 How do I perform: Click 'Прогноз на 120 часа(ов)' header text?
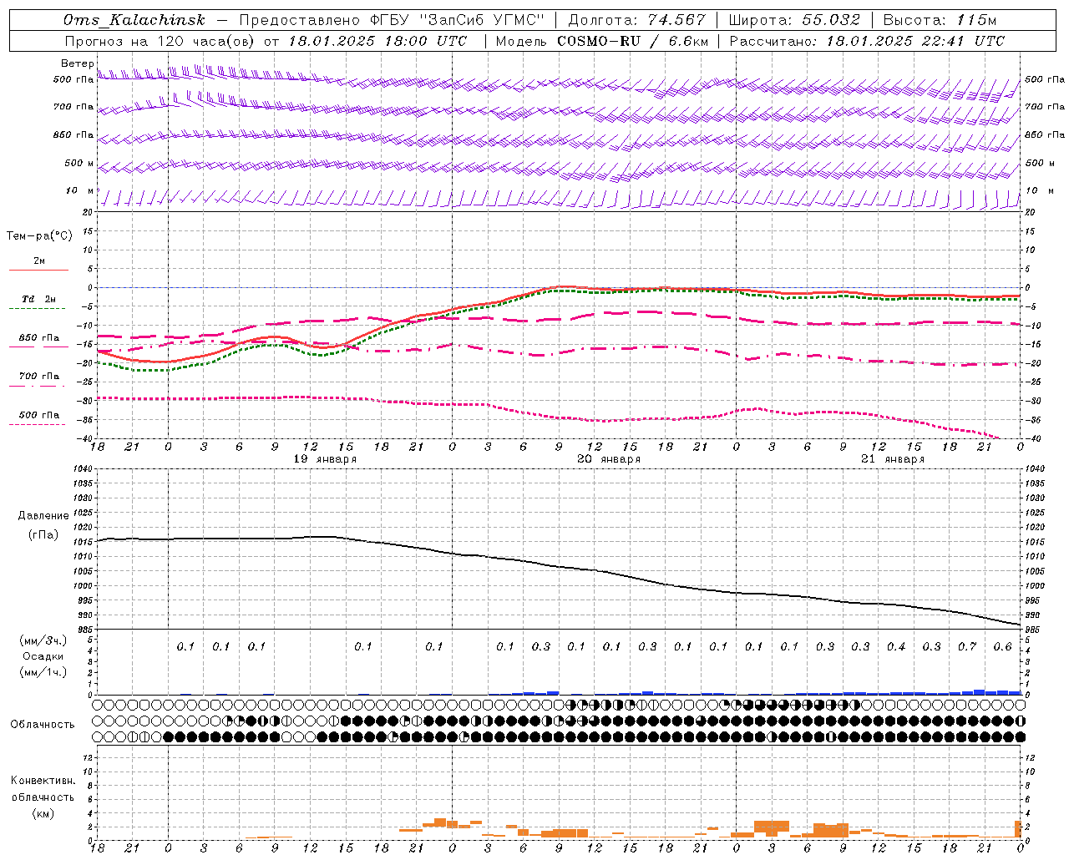click(x=160, y=41)
